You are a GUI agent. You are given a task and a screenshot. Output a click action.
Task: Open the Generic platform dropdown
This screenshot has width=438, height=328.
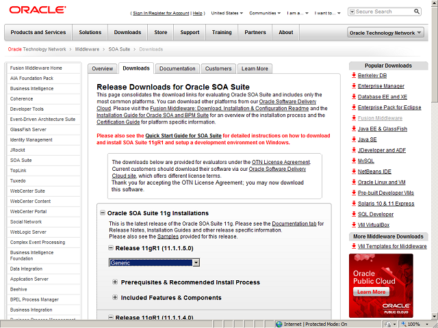[195, 262]
